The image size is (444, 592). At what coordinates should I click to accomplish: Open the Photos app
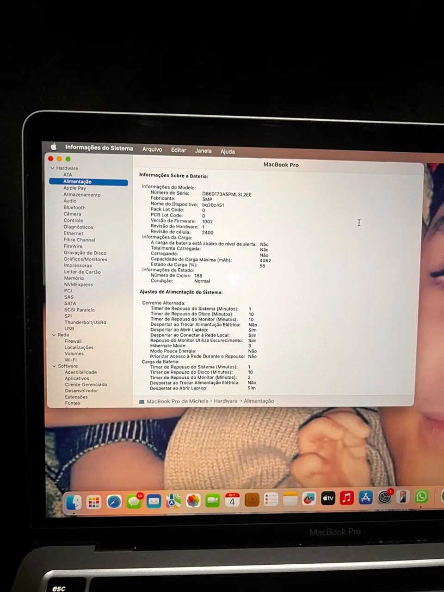point(193,500)
